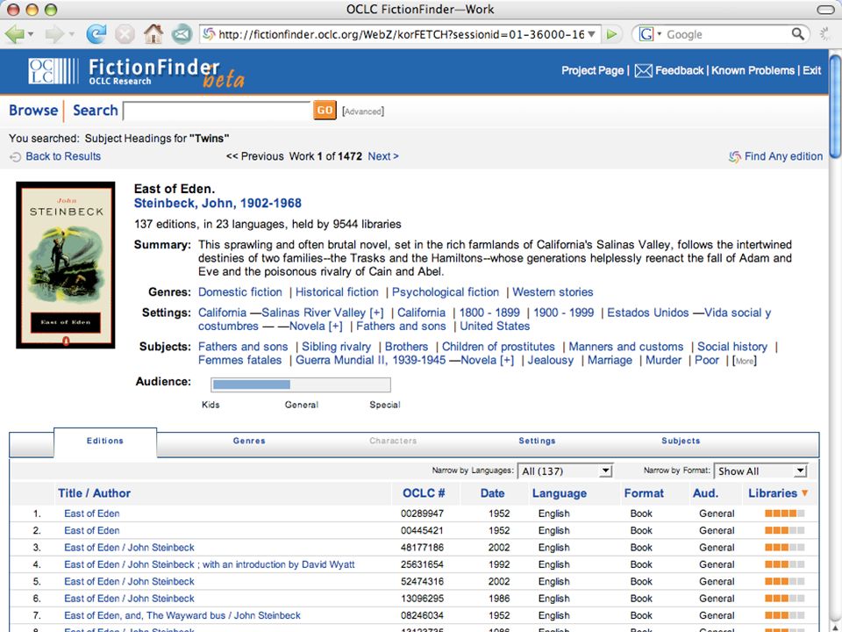Click the Find Any edition swirl icon
The width and height of the screenshot is (842, 632).
[734, 156]
